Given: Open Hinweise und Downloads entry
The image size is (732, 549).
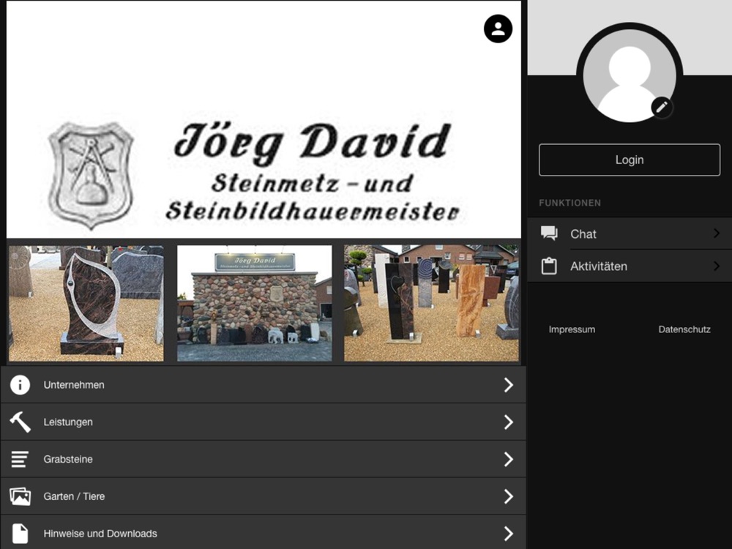Looking at the screenshot, I should coord(264,533).
